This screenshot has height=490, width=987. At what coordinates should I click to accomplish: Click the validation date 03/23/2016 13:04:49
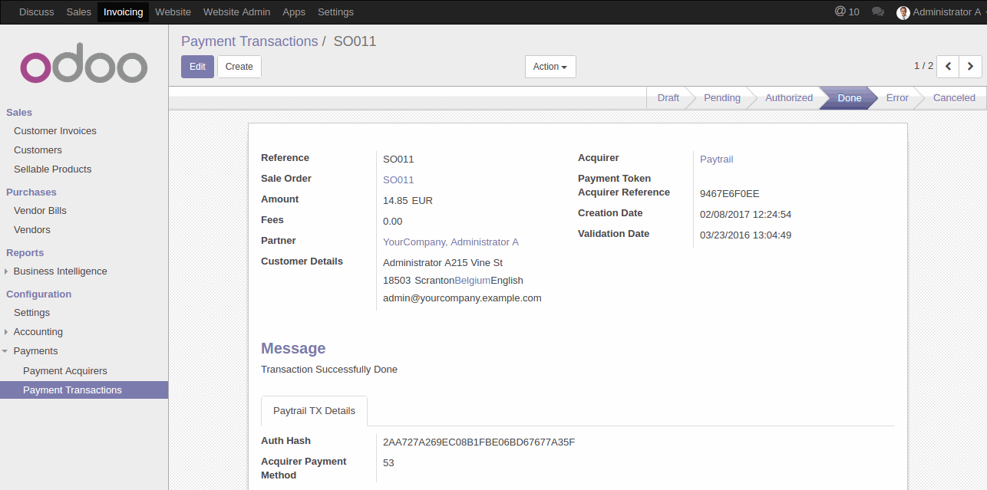coord(745,235)
